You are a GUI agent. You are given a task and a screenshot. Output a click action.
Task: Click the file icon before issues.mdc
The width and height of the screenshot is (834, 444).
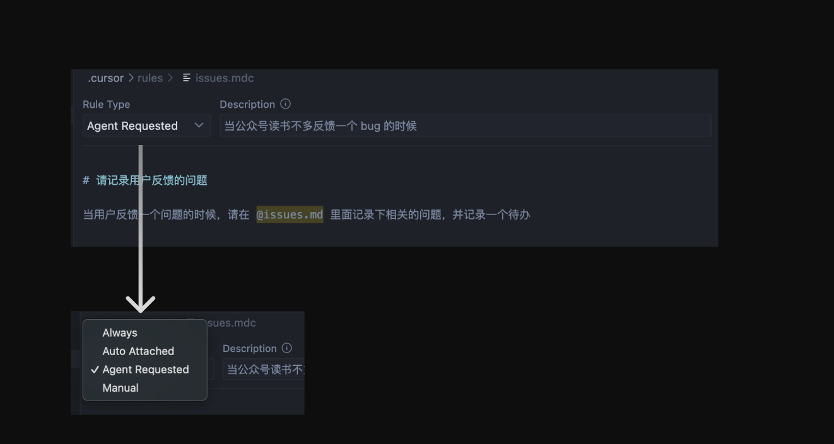pos(187,78)
